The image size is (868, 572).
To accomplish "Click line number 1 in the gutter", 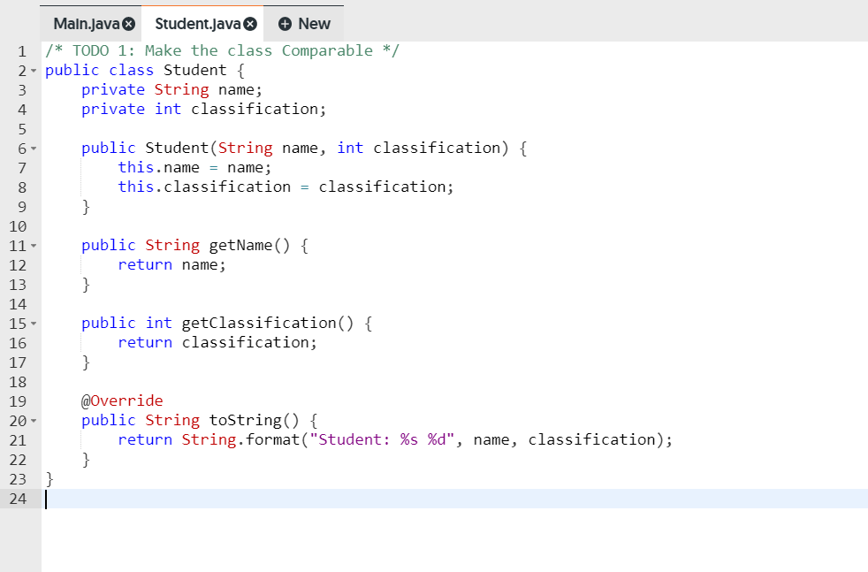I will point(21,50).
